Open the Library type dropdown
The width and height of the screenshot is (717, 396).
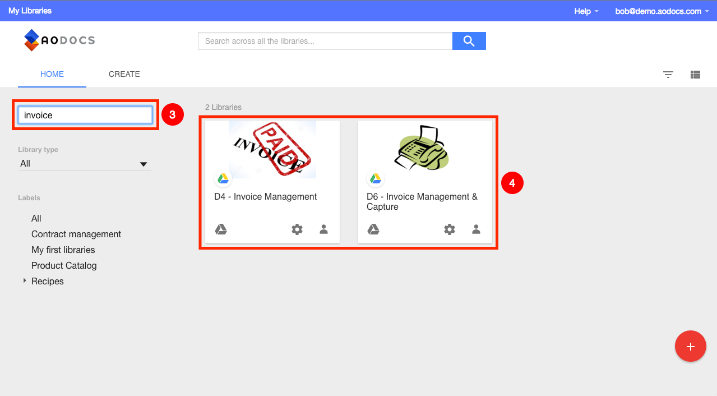point(85,164)
